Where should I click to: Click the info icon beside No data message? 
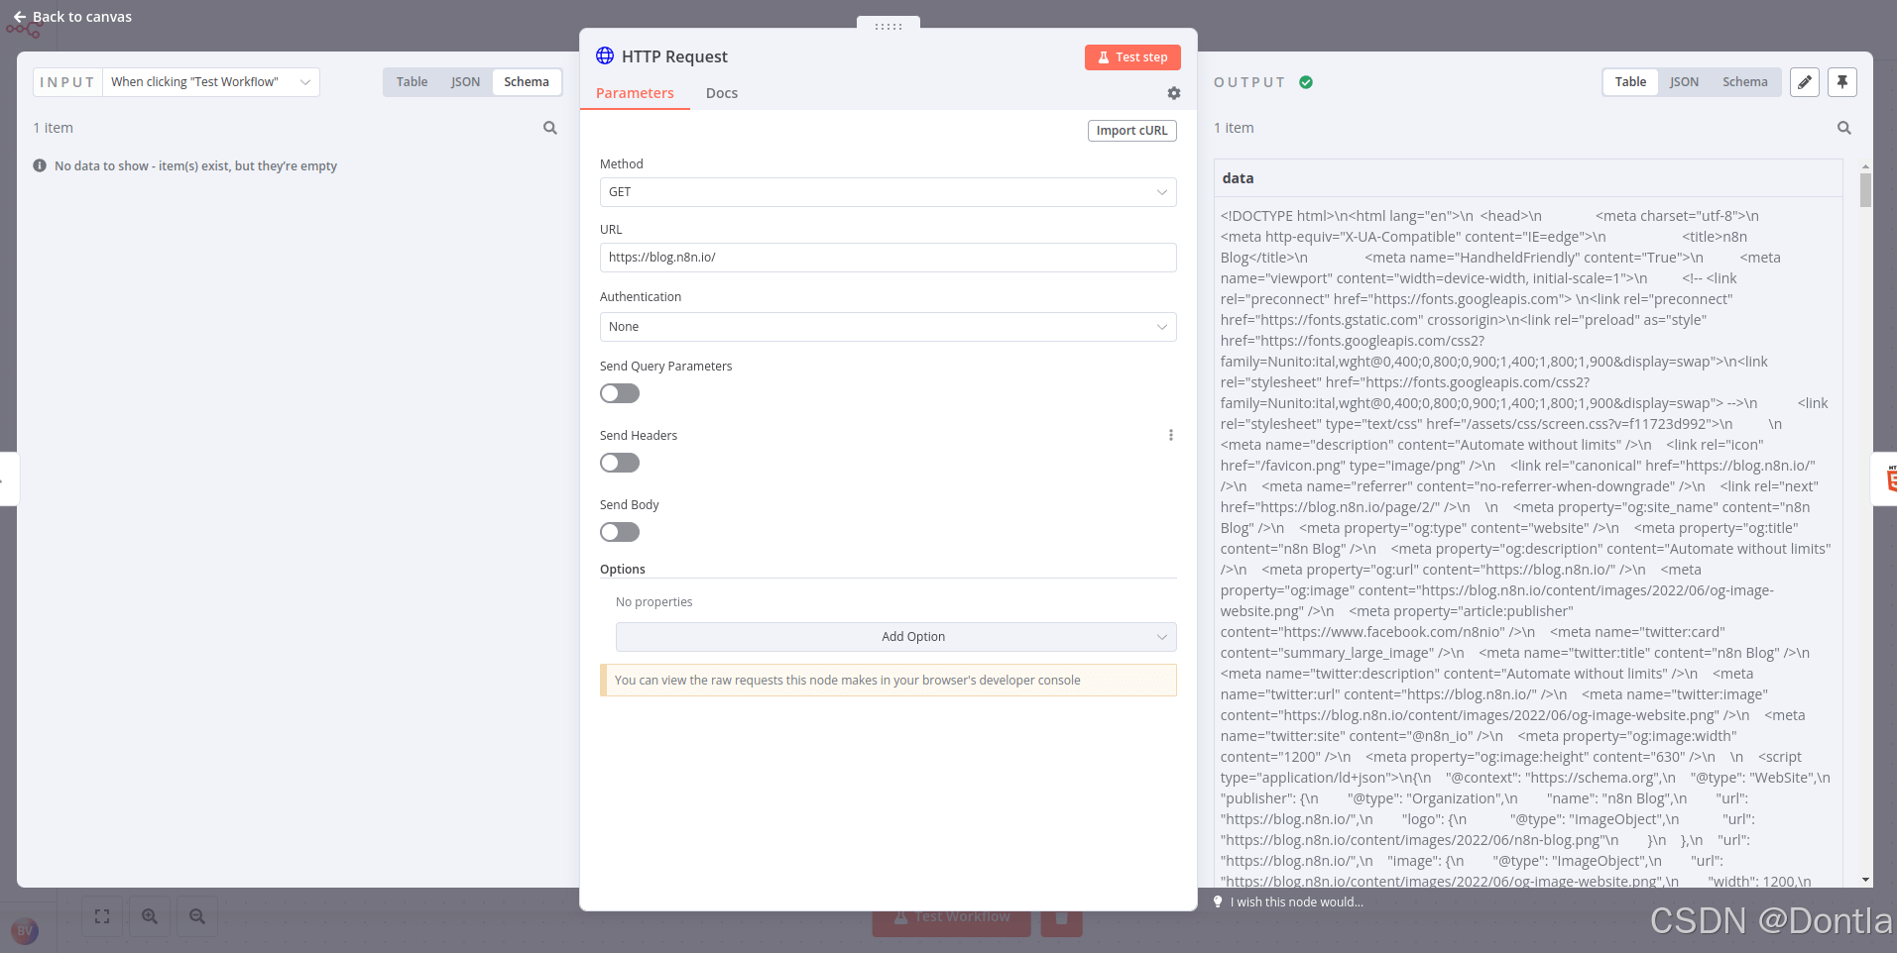click(40, 165)
